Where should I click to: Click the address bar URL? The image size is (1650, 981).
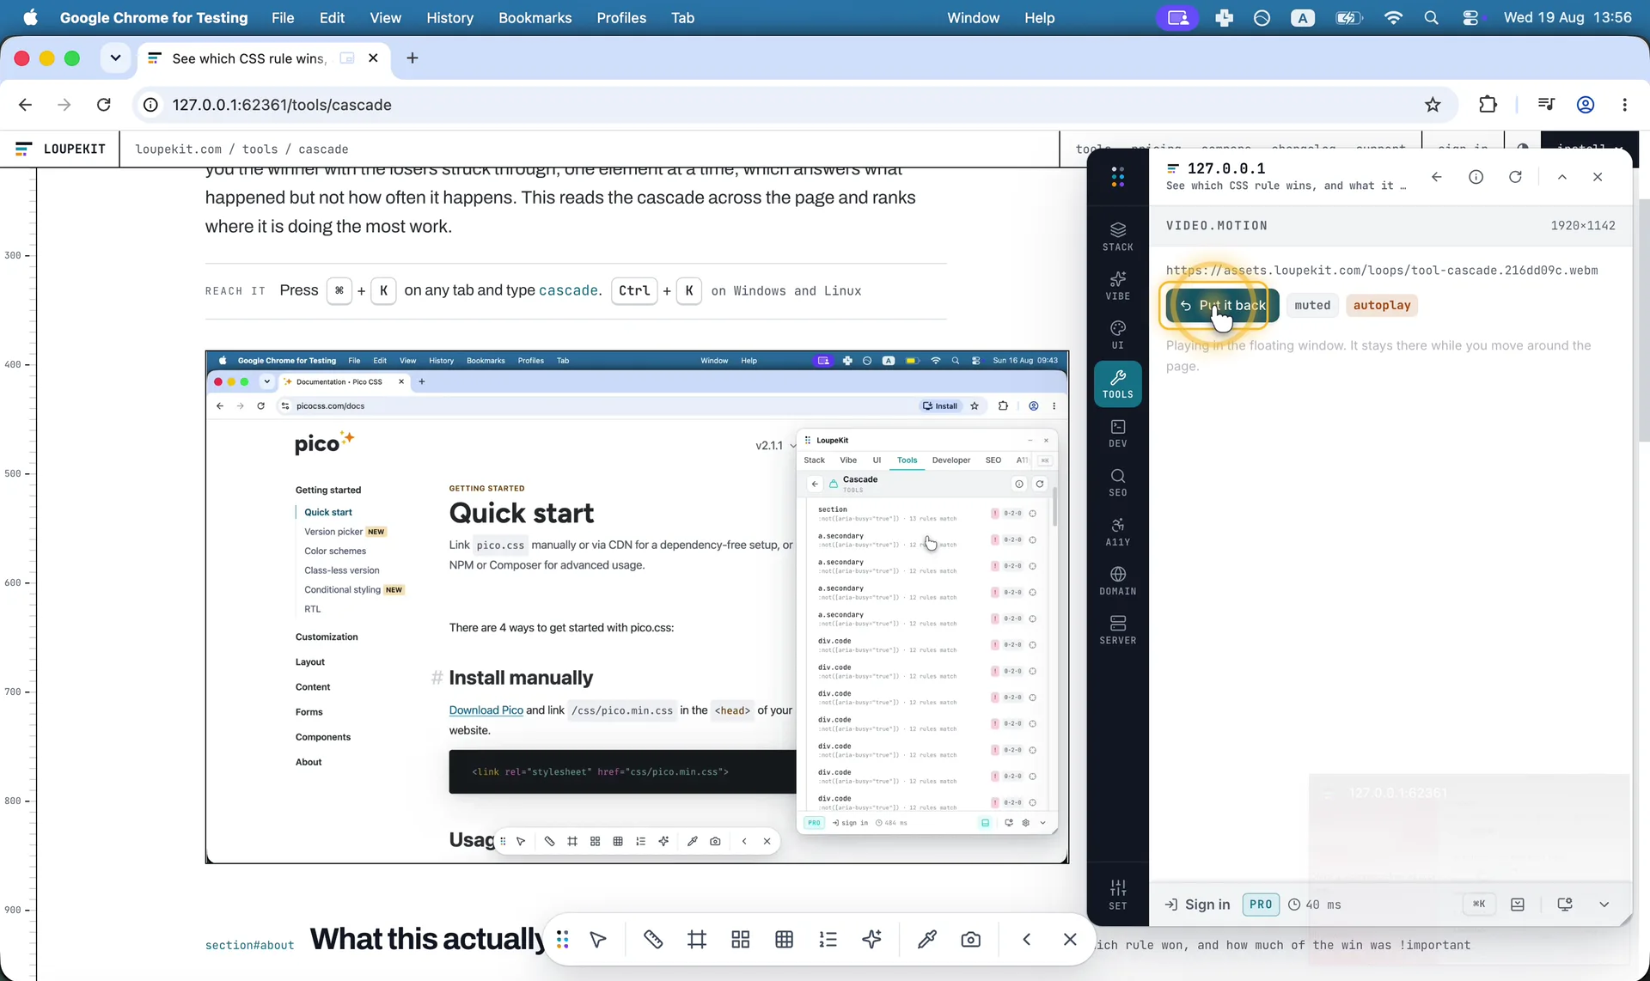click(282, 105)
